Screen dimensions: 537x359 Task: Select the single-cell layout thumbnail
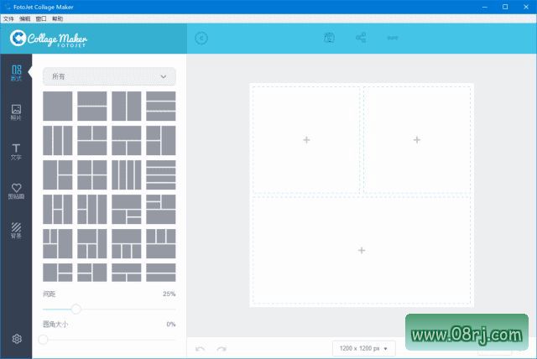coord(58,105)
